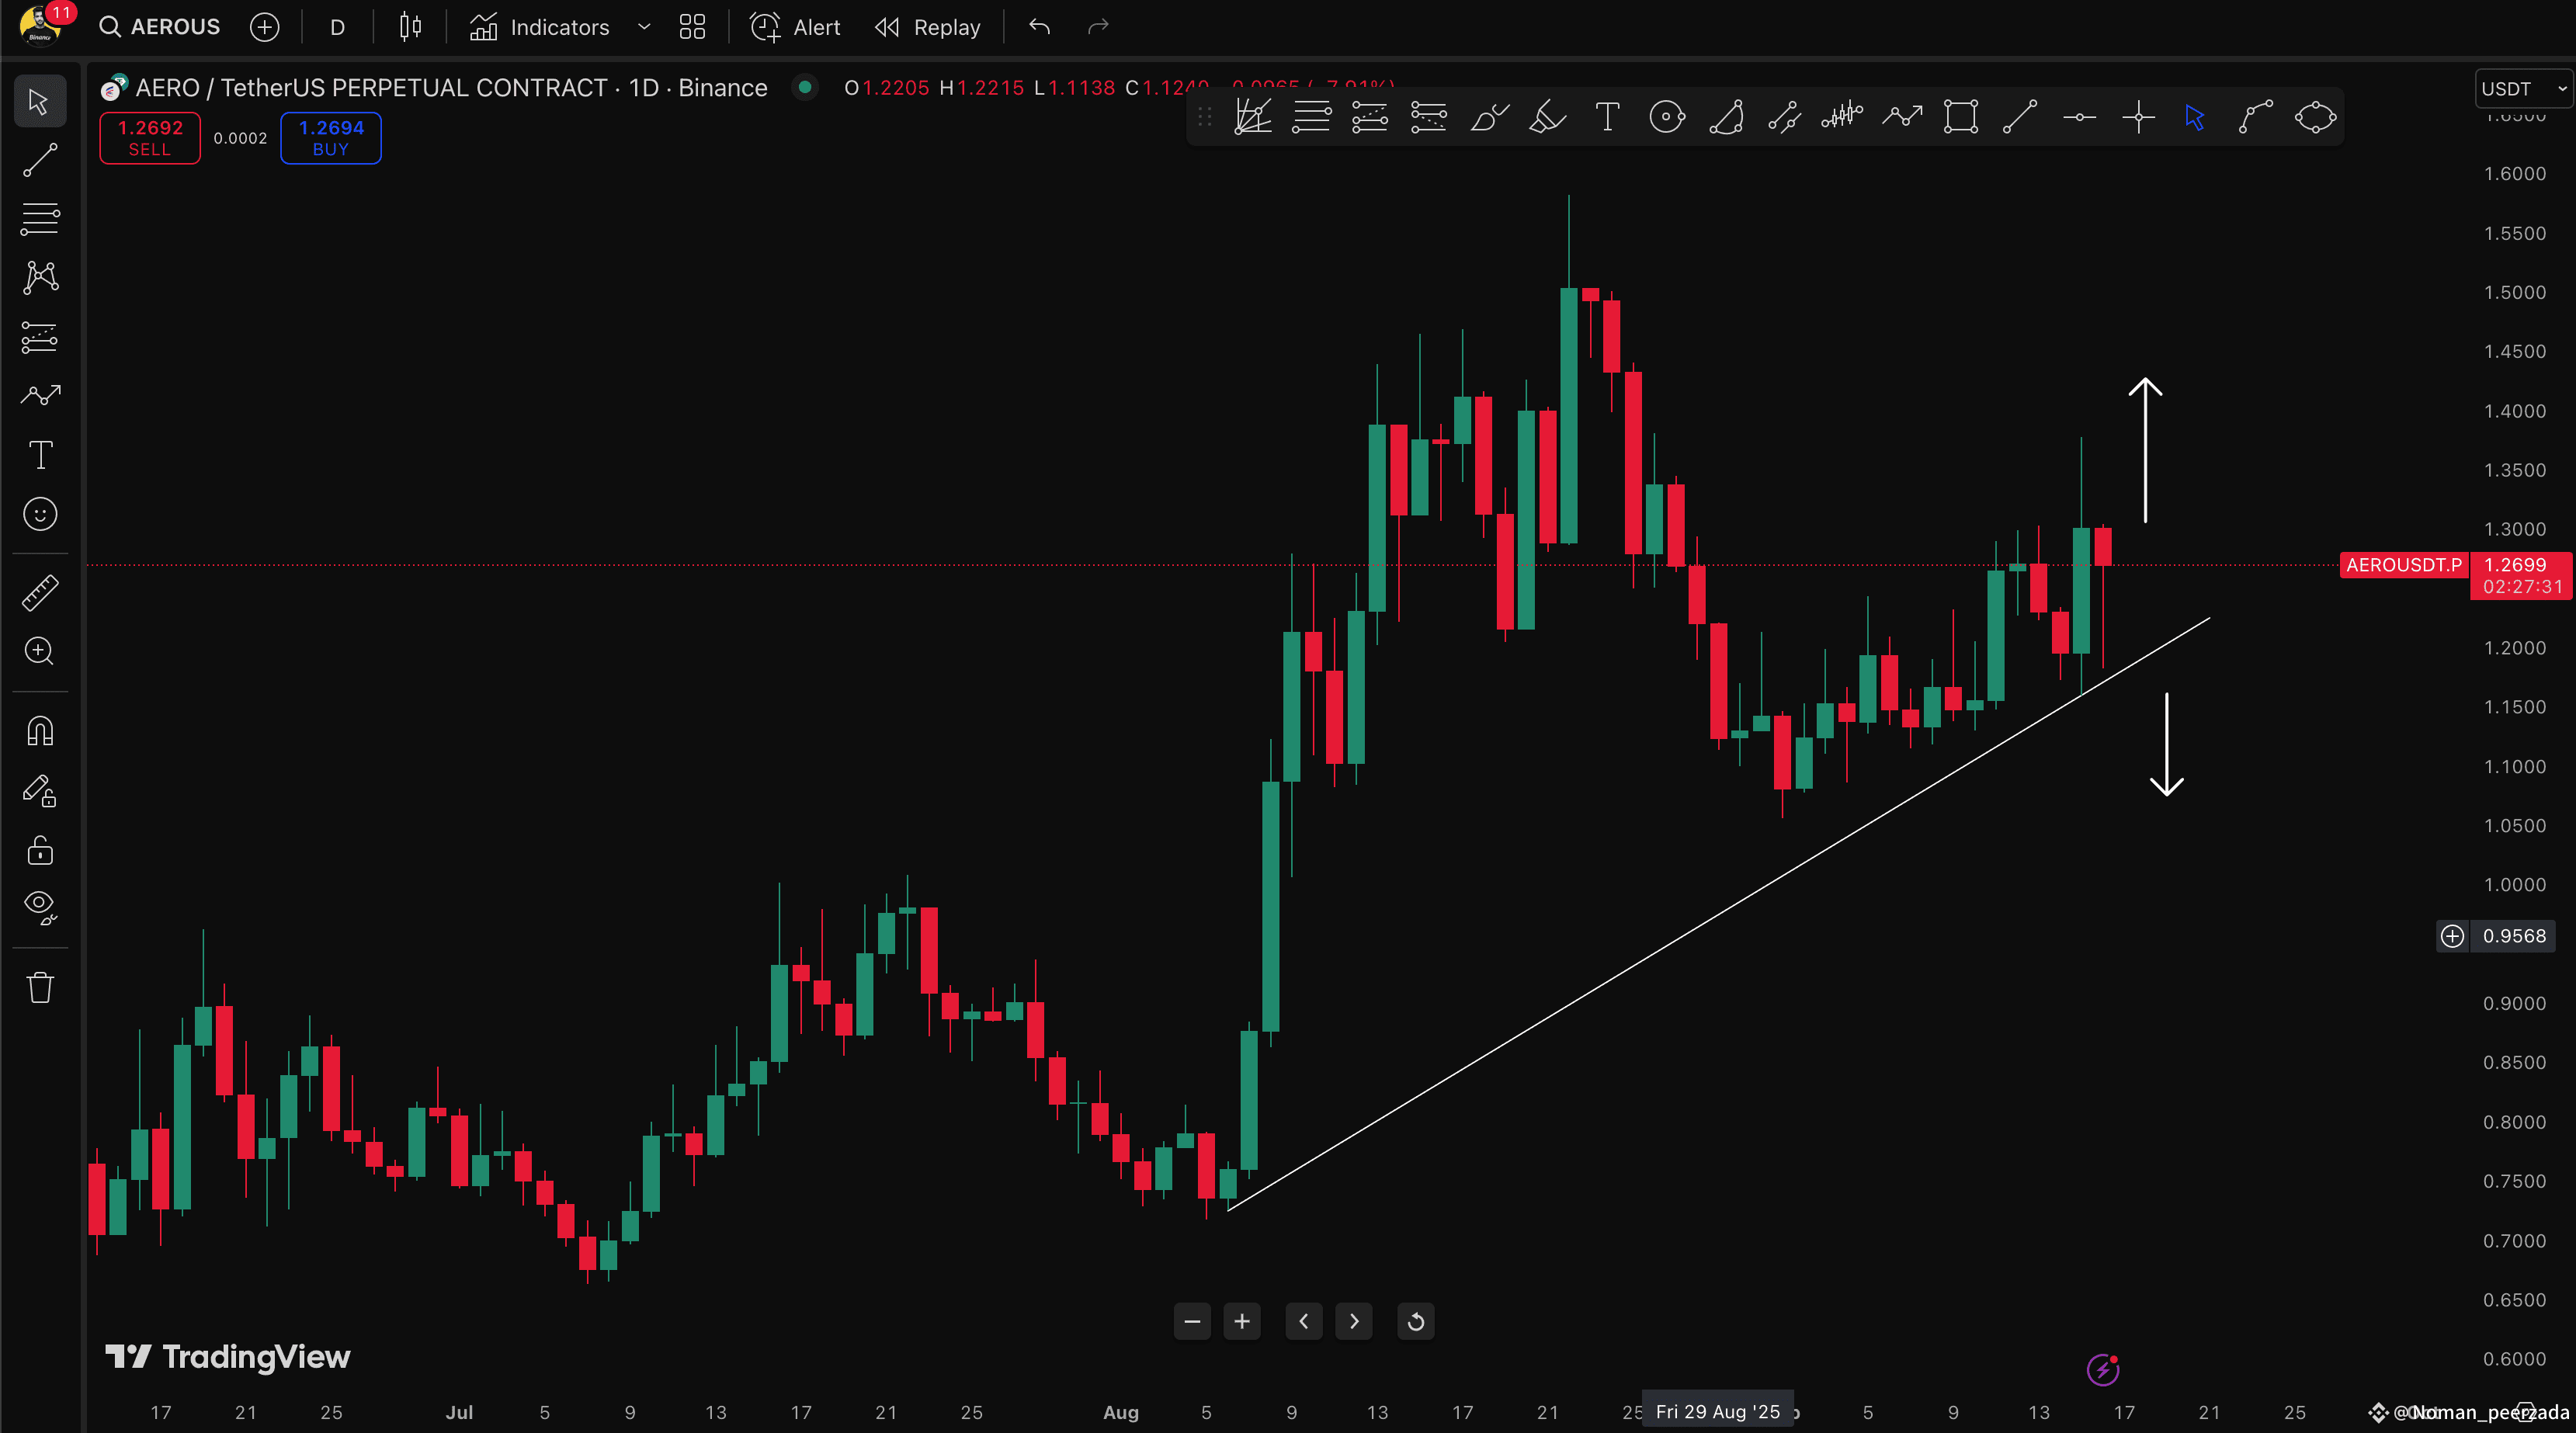
Task: Click the Fri 29 Aug '25 date label
Action: tap(1718, 1411)
